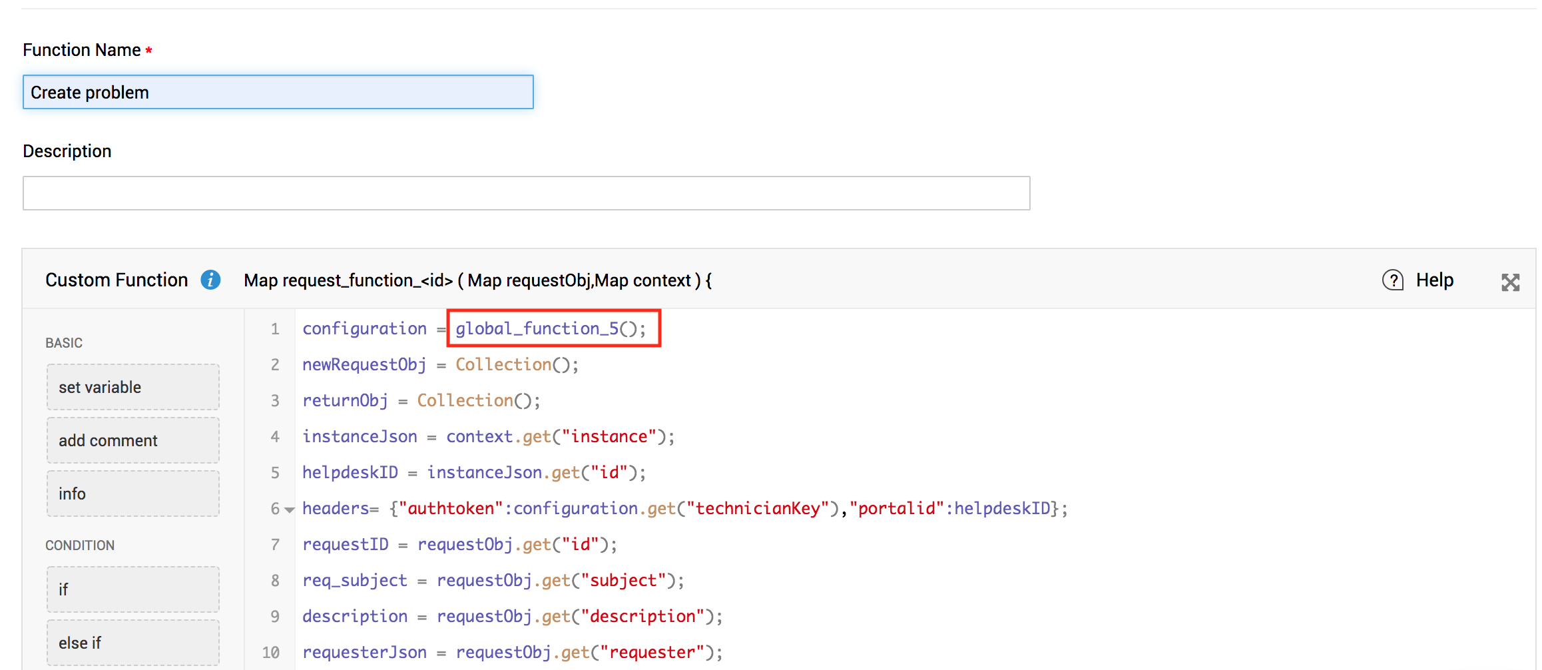
Task: Select the 'add comment' block
Action: click(132, 440)
